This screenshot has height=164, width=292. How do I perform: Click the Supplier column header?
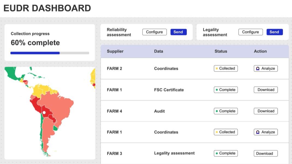(115, 51)
